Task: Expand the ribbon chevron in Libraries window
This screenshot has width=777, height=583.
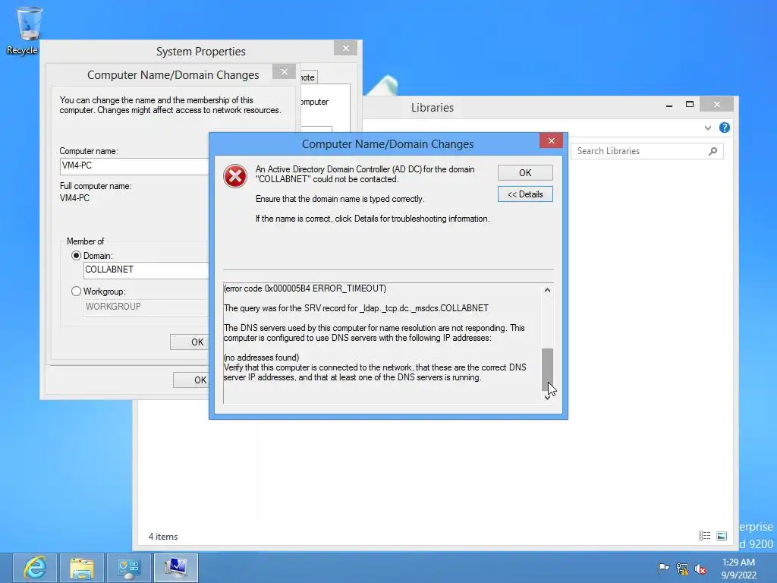Action: click(708, 128)
